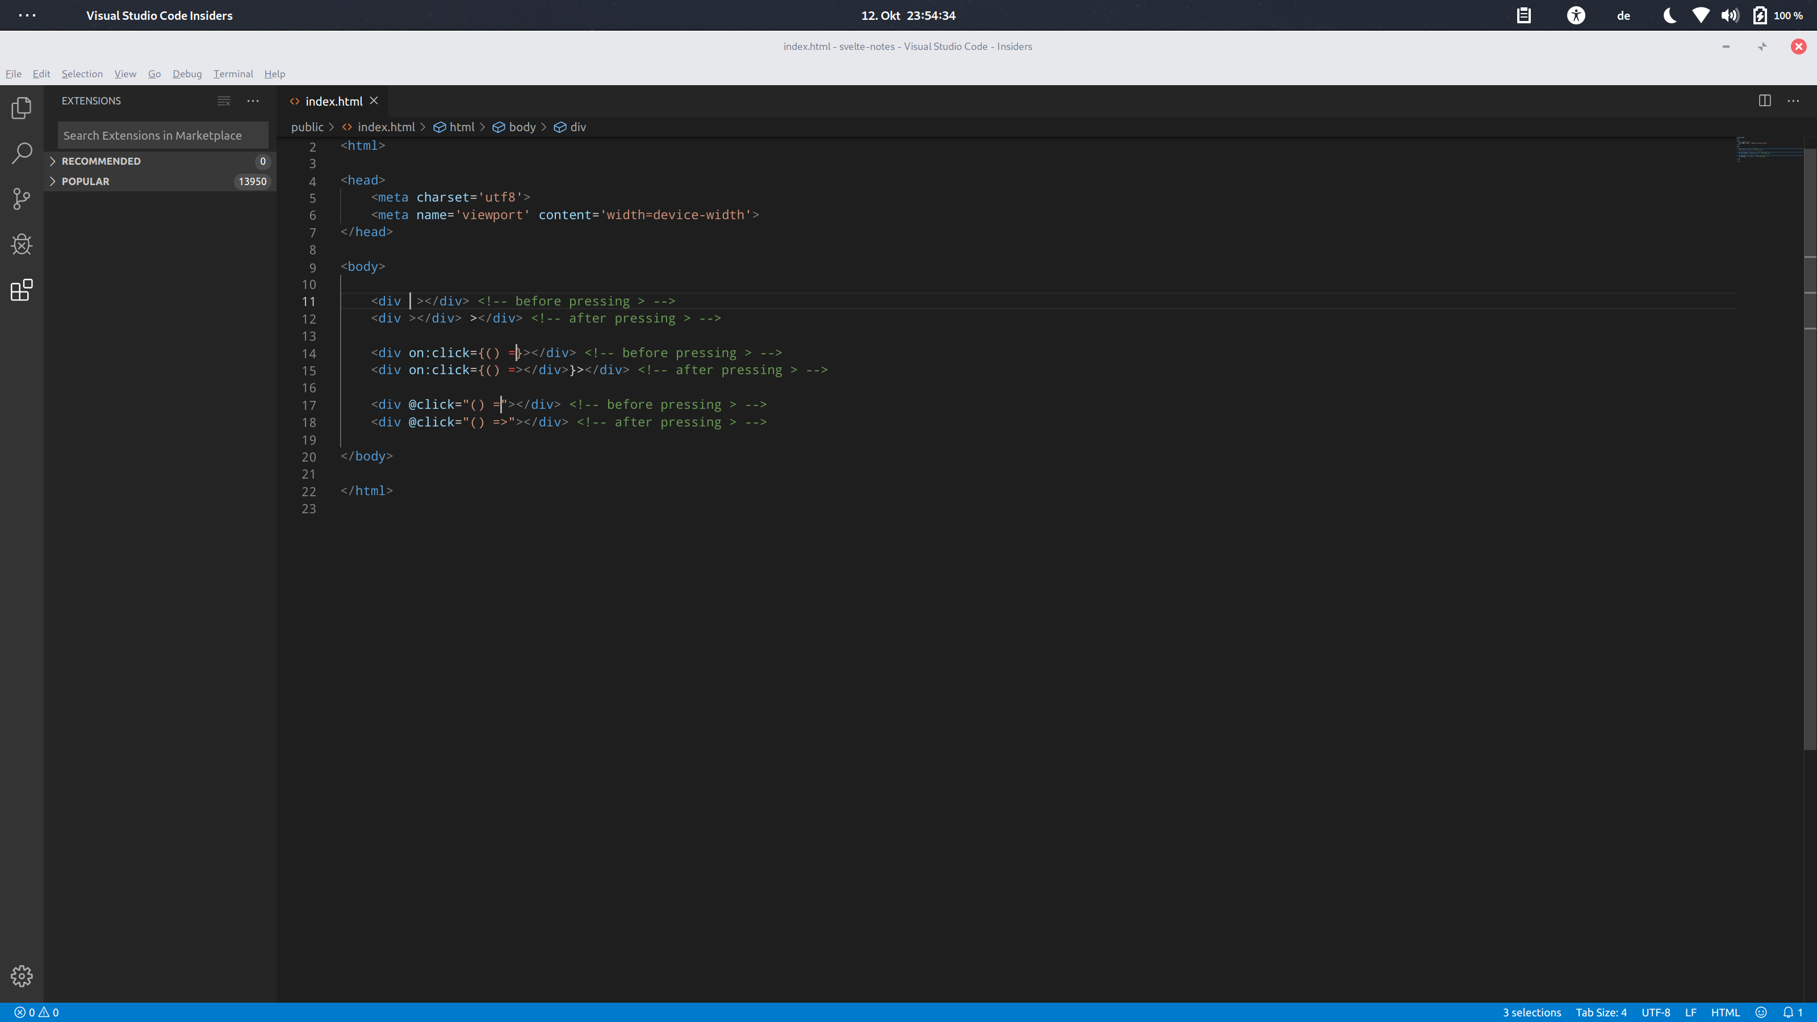Open the Debug view in the activity bar
This screenshot has height=1022, width=1817.
[x=21, y=245]
